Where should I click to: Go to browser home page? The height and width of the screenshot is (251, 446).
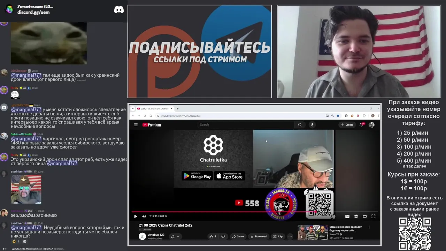pyautogui.click(x=151, y=116)
